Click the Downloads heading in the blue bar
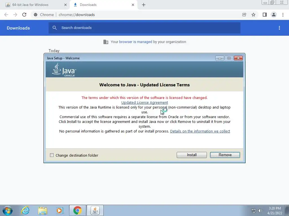This screenshot has width=289, height=216. coord(18,28)
